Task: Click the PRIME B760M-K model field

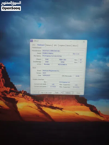Action: click(56, 53)
